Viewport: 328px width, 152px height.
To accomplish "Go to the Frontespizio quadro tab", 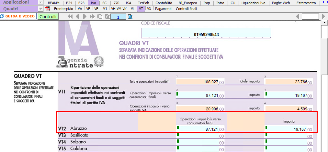I will click(x=63, y=9).
